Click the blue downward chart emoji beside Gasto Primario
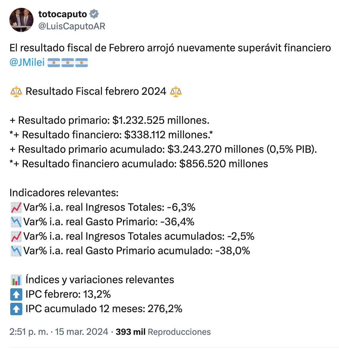Screen dimensions: 339x349 coord(15,222)
